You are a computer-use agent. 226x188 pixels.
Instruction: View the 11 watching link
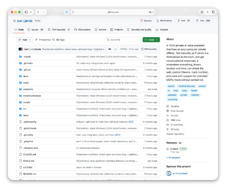(175, 125)
